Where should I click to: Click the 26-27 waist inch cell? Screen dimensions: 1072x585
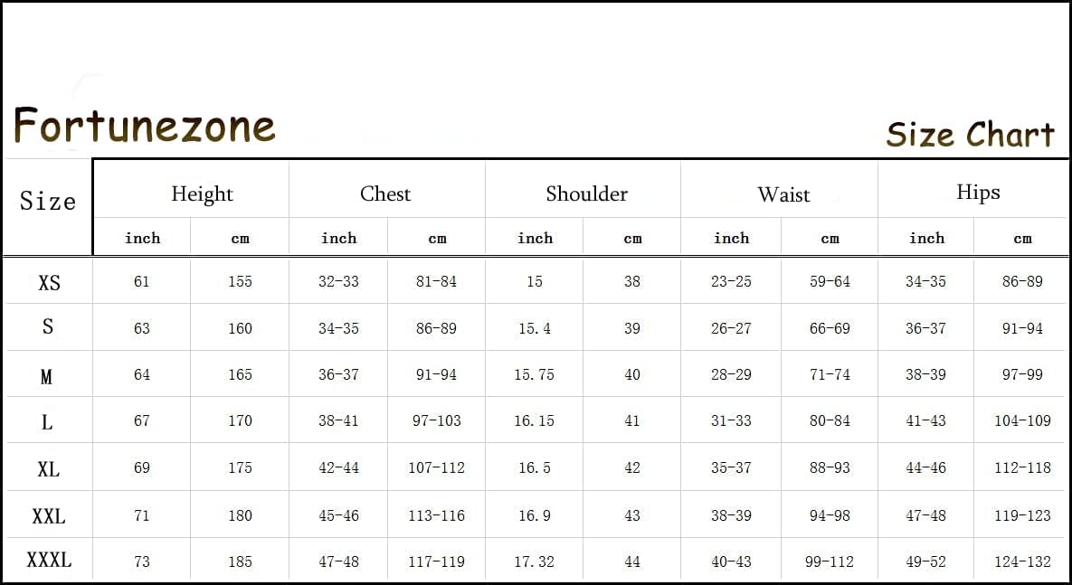731,328
